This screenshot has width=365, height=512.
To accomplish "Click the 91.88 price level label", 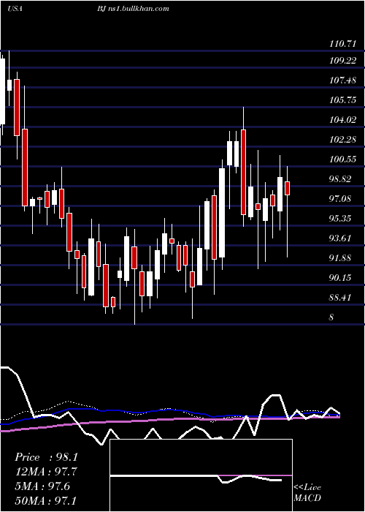I will click(x=340, y=258).
